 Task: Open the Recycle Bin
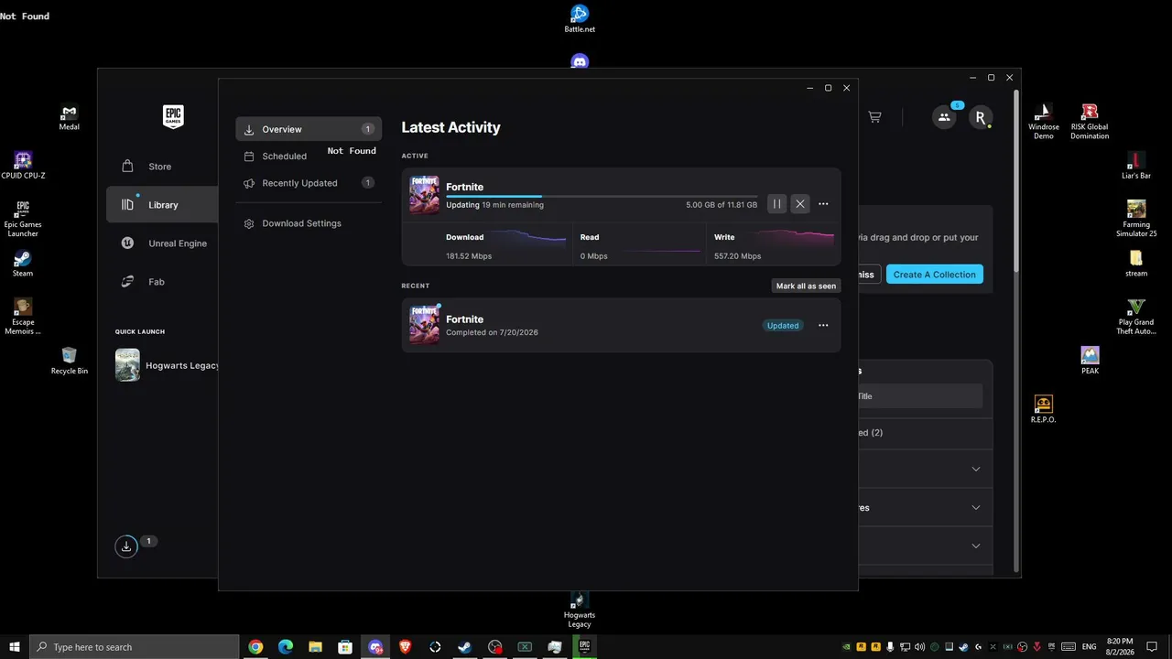pos(70,361)
